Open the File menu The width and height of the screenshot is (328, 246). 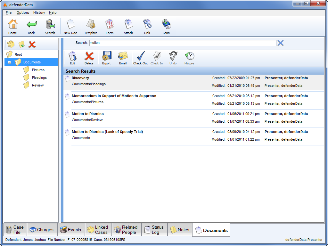[x=9, y=12]
